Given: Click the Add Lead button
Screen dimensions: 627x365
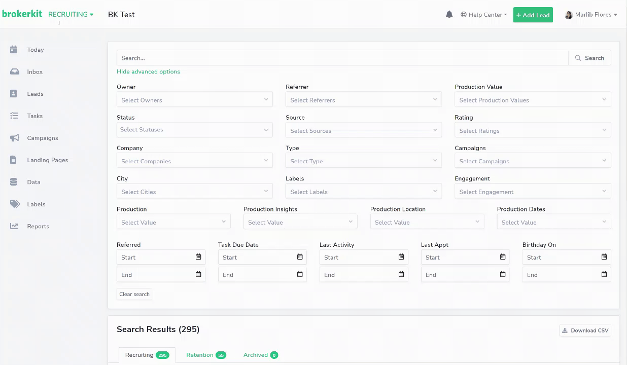Looking at the screenshot, I should click(x=533, y=15).
